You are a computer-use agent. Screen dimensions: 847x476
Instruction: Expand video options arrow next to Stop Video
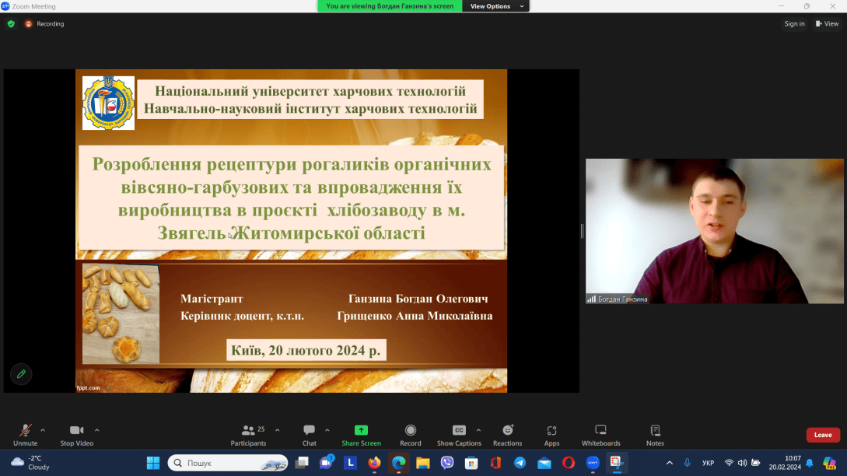[x=96, y=431]
